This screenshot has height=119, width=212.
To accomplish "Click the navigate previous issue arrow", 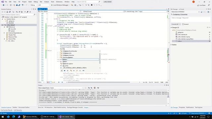I will [59, 82].
